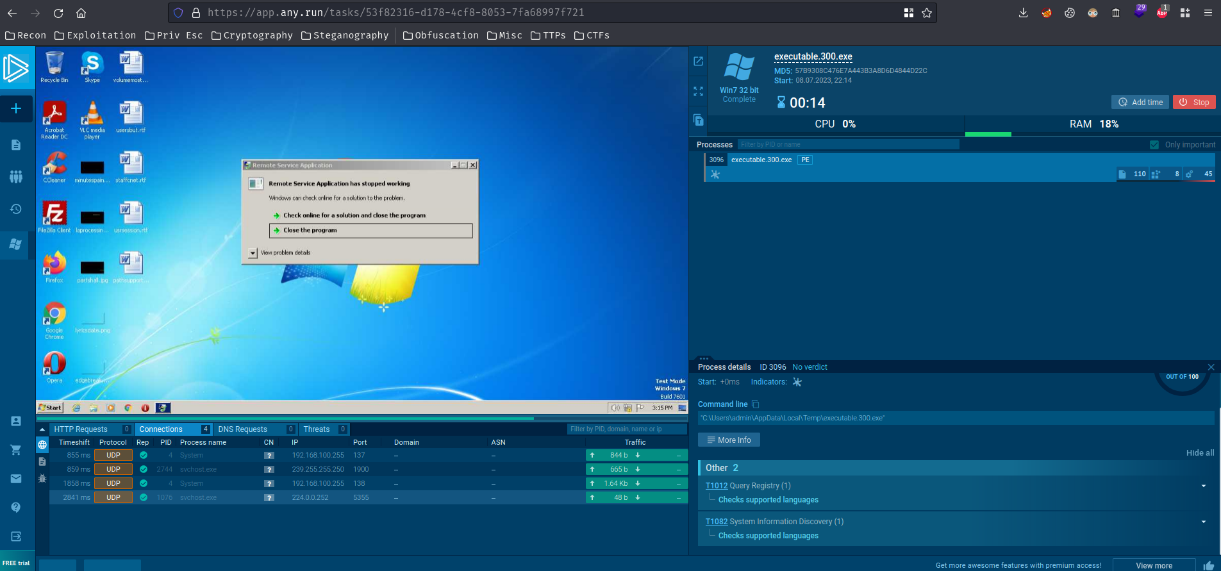Open the team icon in left sidebar
This screenshot has width=1221, height=571.
tap(16, 176)
